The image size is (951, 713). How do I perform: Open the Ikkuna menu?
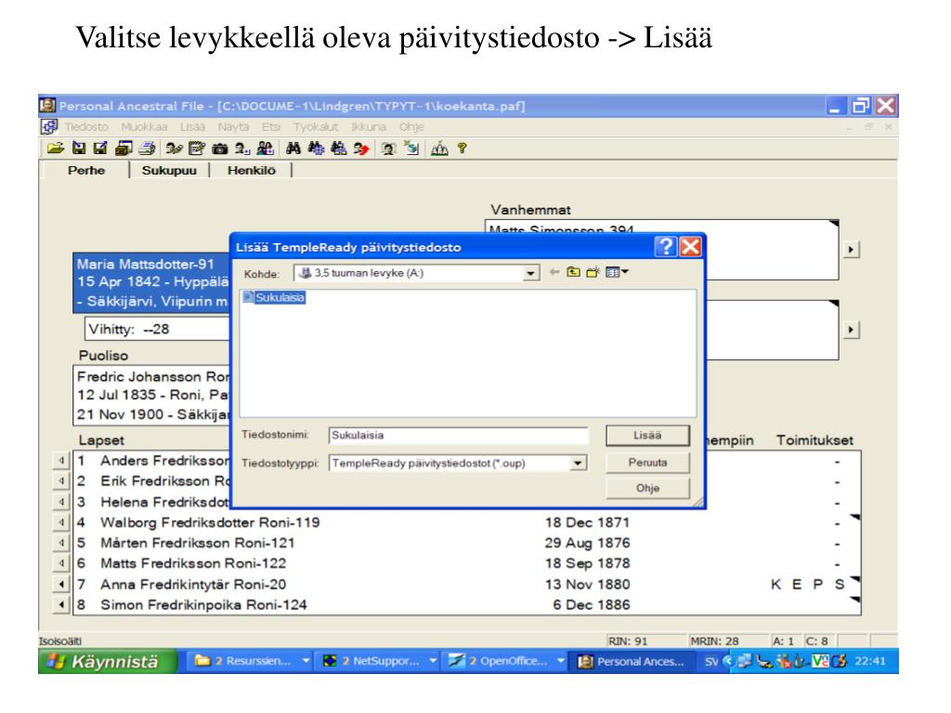click(368, 126)
